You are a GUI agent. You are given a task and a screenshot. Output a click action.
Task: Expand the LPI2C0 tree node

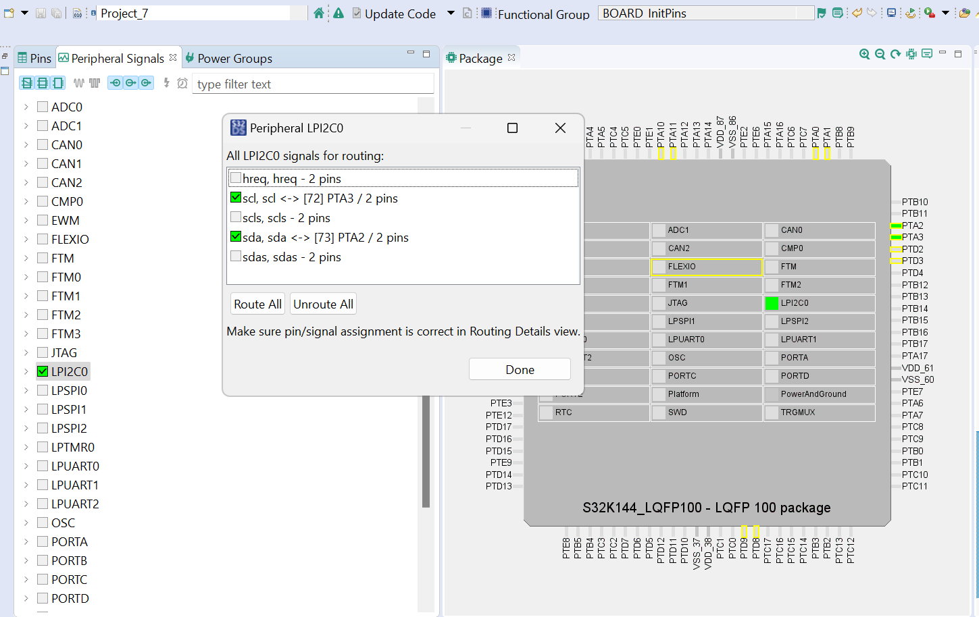(26, 371)
